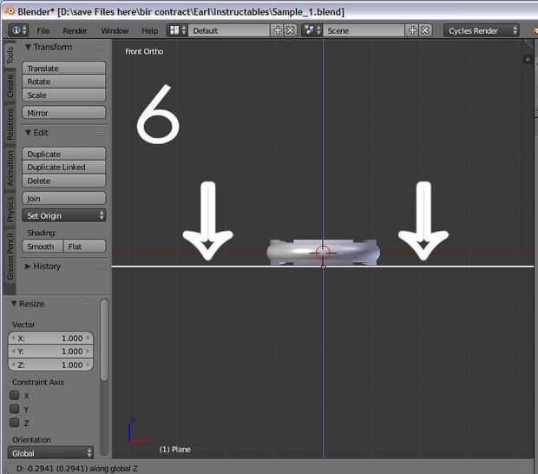Decrease Vector X with left arrow
The image size is (538, 474).
click(13, 338)
